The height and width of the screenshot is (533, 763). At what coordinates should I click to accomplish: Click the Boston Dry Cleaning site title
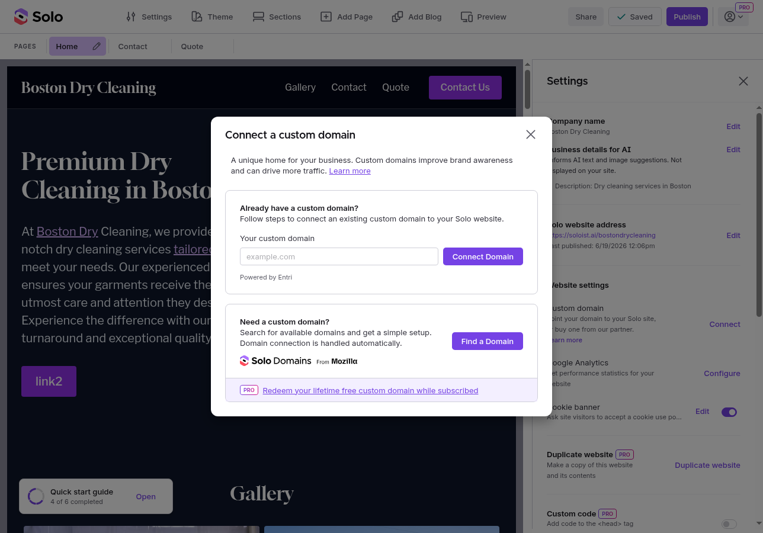pyautogui.click(x=89, y=88)
